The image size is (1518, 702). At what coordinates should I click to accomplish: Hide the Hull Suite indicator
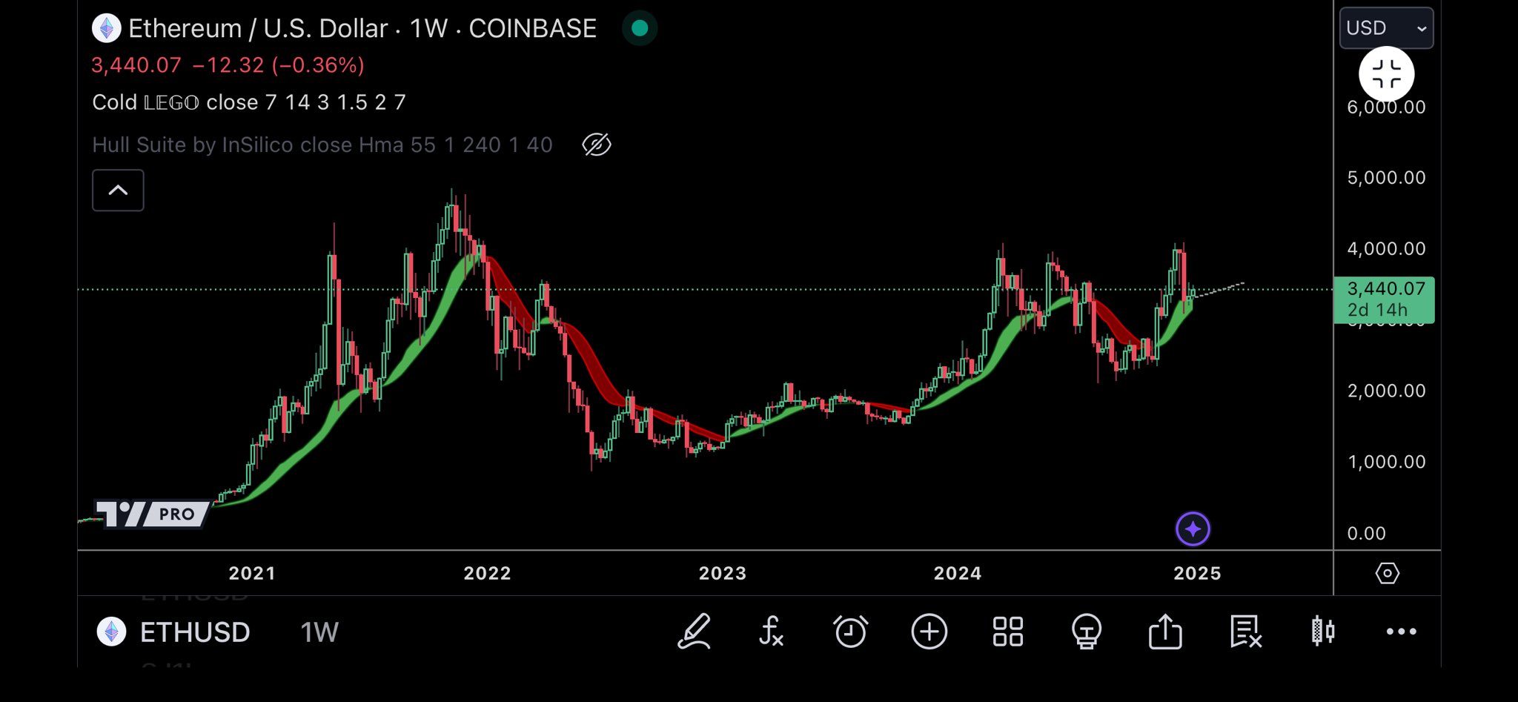tap(595, 145)
